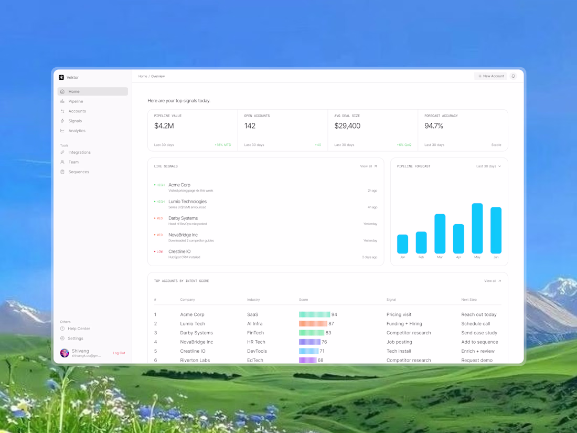Open the Last 30 days dropdown

point(488,166)
